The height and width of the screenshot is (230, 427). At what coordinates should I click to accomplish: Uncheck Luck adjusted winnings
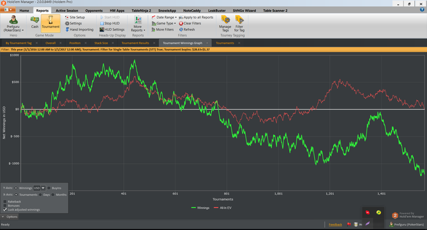click(5, 210)
